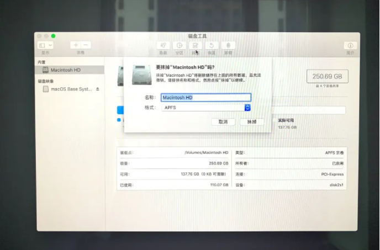Eject the macOS Base System disk image

98,89
